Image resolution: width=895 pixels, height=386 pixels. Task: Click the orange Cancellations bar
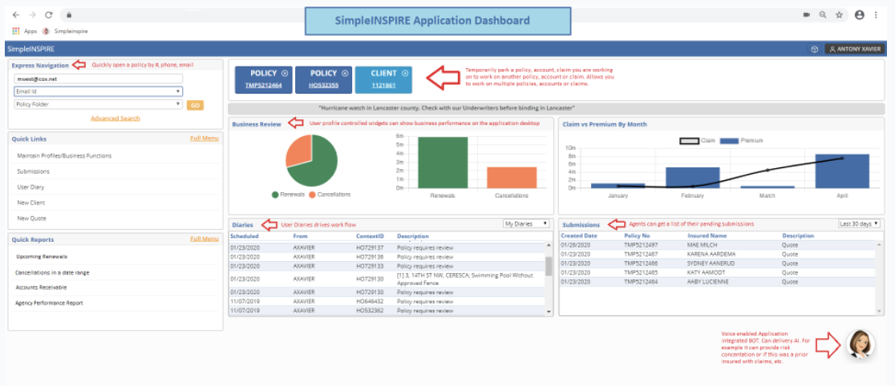[512, 177]
